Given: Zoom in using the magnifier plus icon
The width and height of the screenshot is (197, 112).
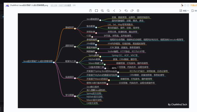Looking at the screenshot, I should (102, 11).
